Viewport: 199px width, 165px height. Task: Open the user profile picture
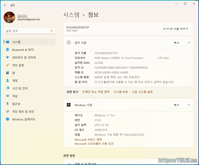9,17
